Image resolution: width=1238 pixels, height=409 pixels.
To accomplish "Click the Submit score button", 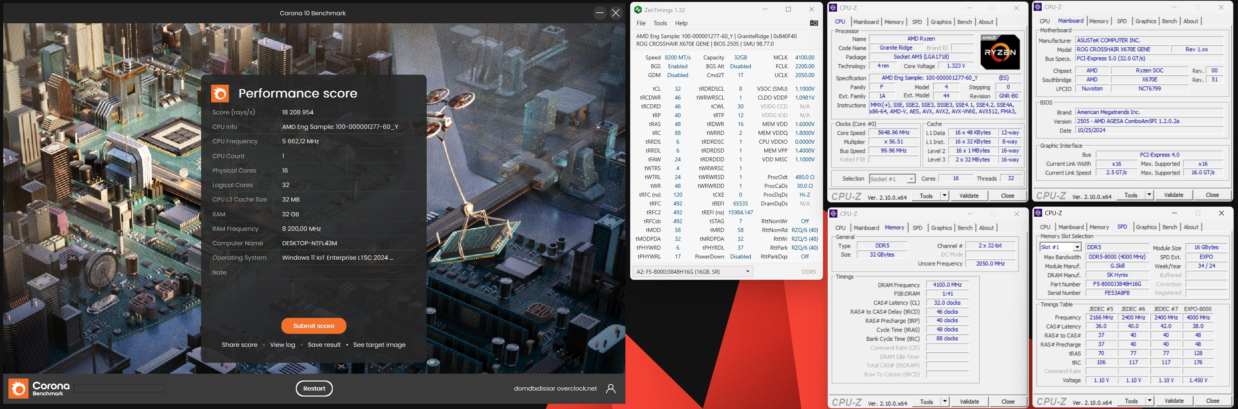I will click(x=314, y=326).
